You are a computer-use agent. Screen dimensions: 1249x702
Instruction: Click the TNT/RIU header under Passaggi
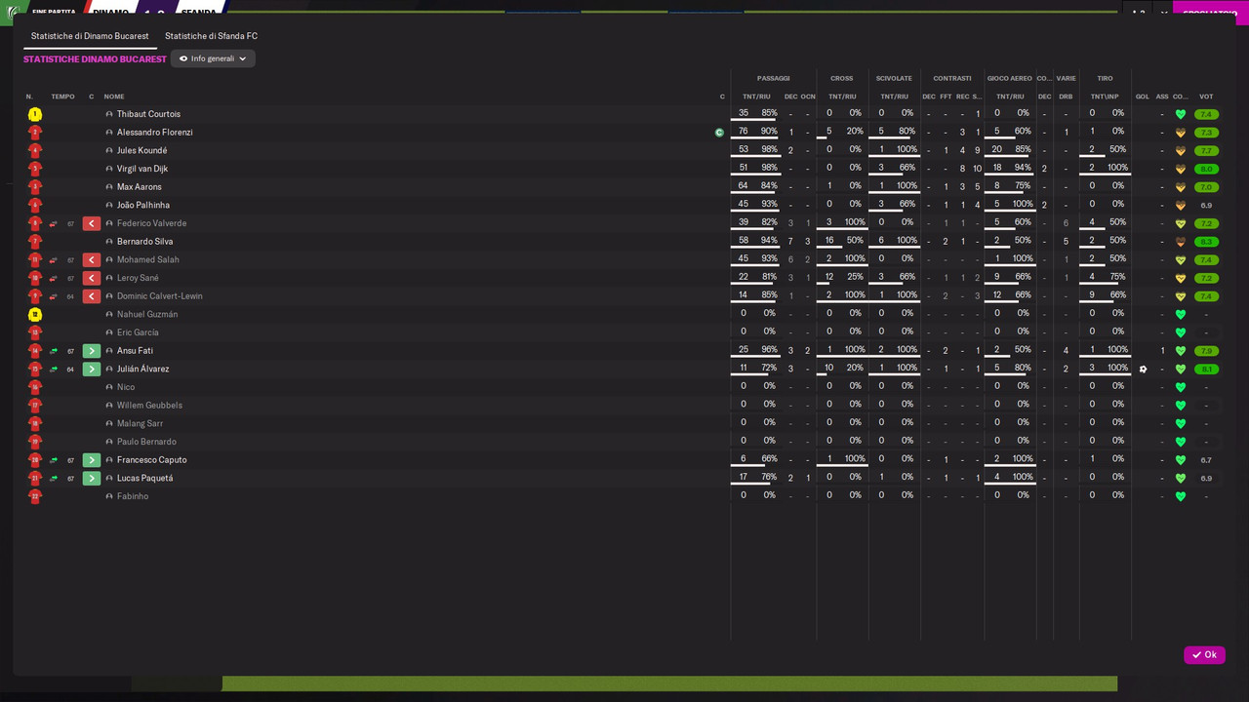(x=756, y=97)
